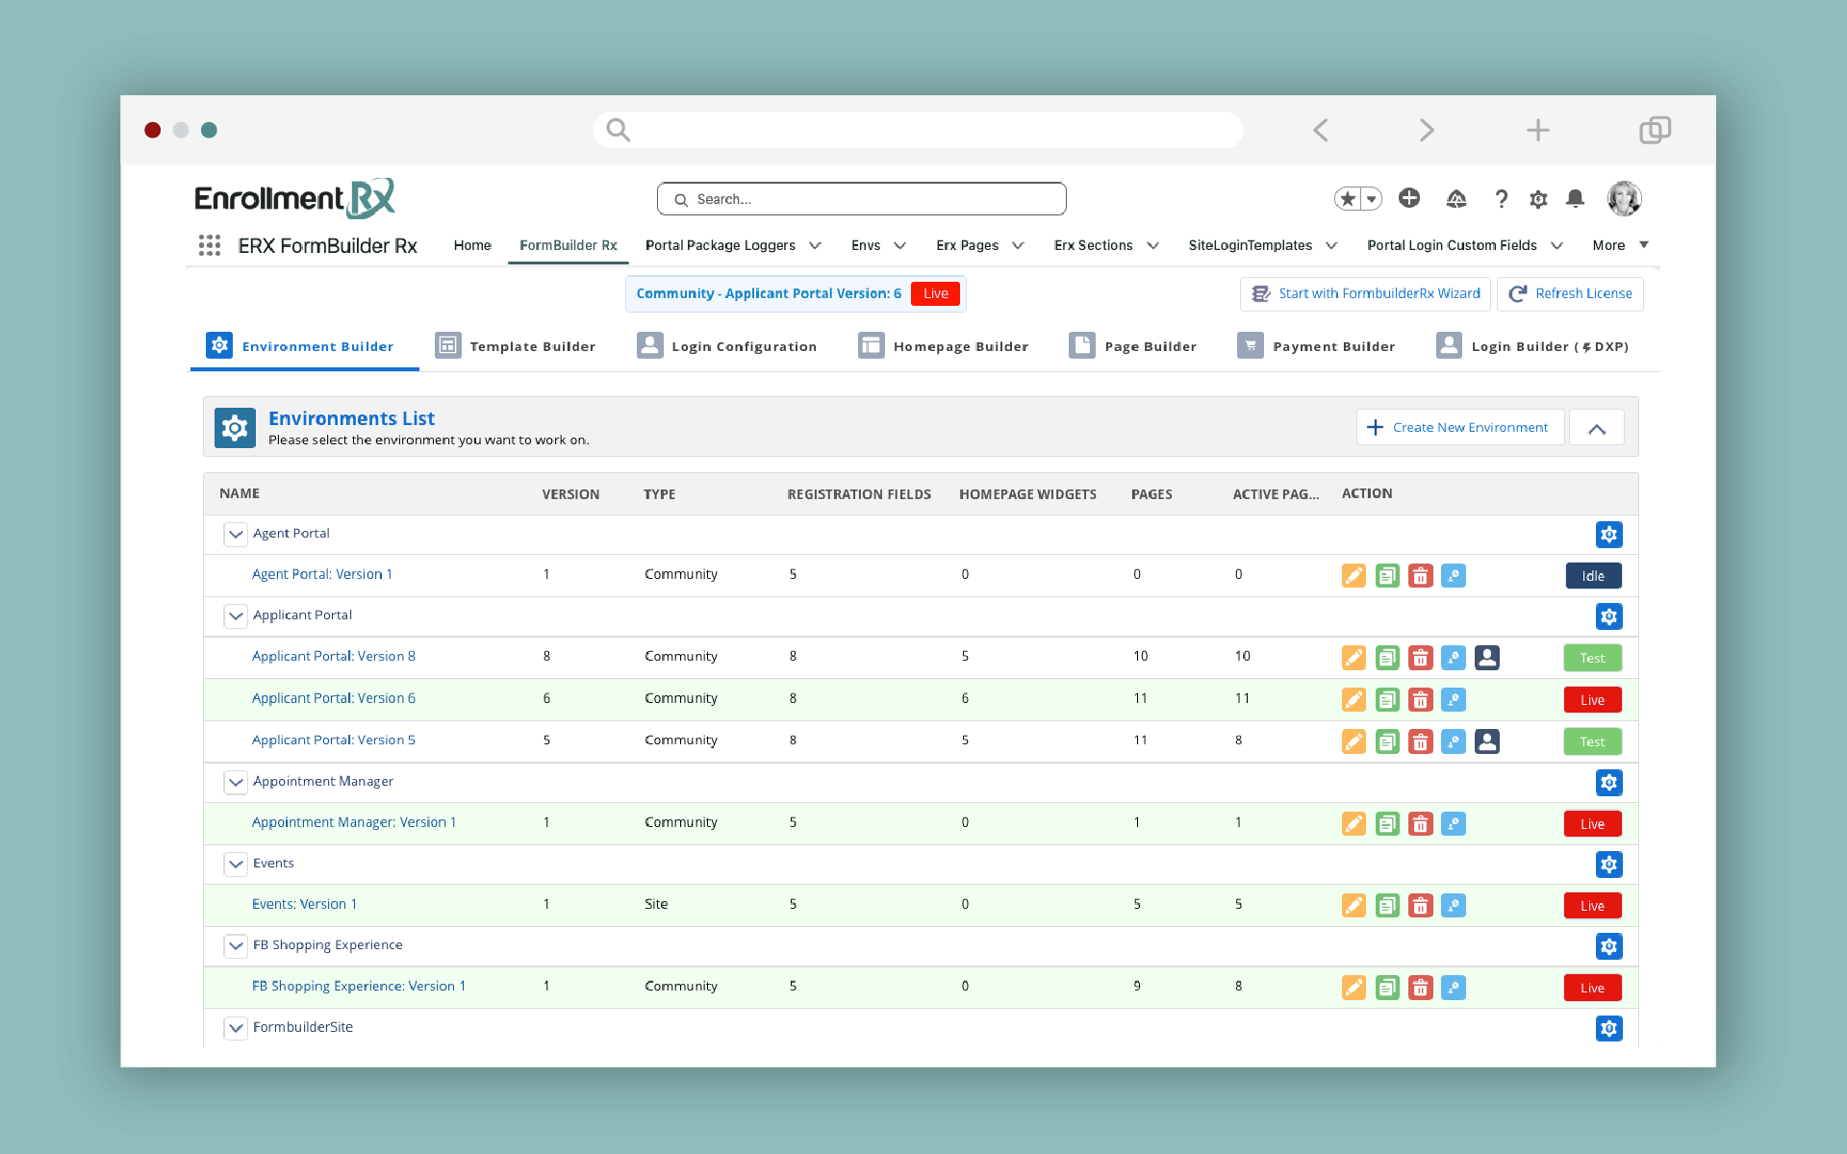This screenshot has height=1154, width=1847.
Task: Toggle Test status for Applicant Portal Version 8
Action: 1592,658
